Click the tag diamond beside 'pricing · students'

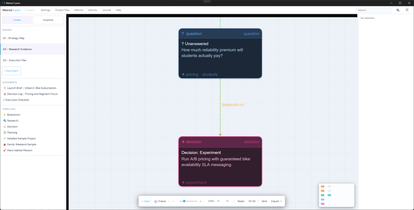[x=183, y=74]
